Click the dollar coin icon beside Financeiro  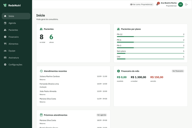point(5,37)
